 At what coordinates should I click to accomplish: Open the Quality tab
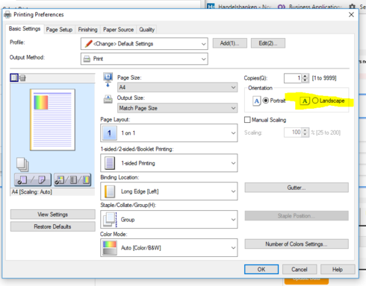coord(147,30)
